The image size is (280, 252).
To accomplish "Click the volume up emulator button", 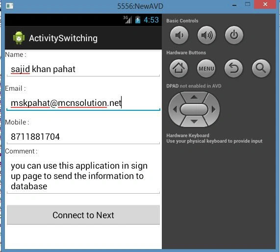I will click(206, 35).
